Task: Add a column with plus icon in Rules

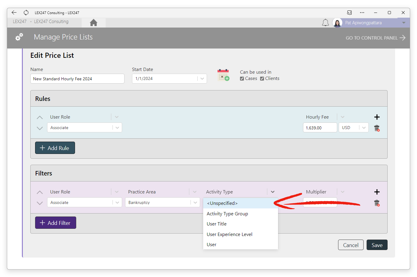Action: click(x=377, y=117)
